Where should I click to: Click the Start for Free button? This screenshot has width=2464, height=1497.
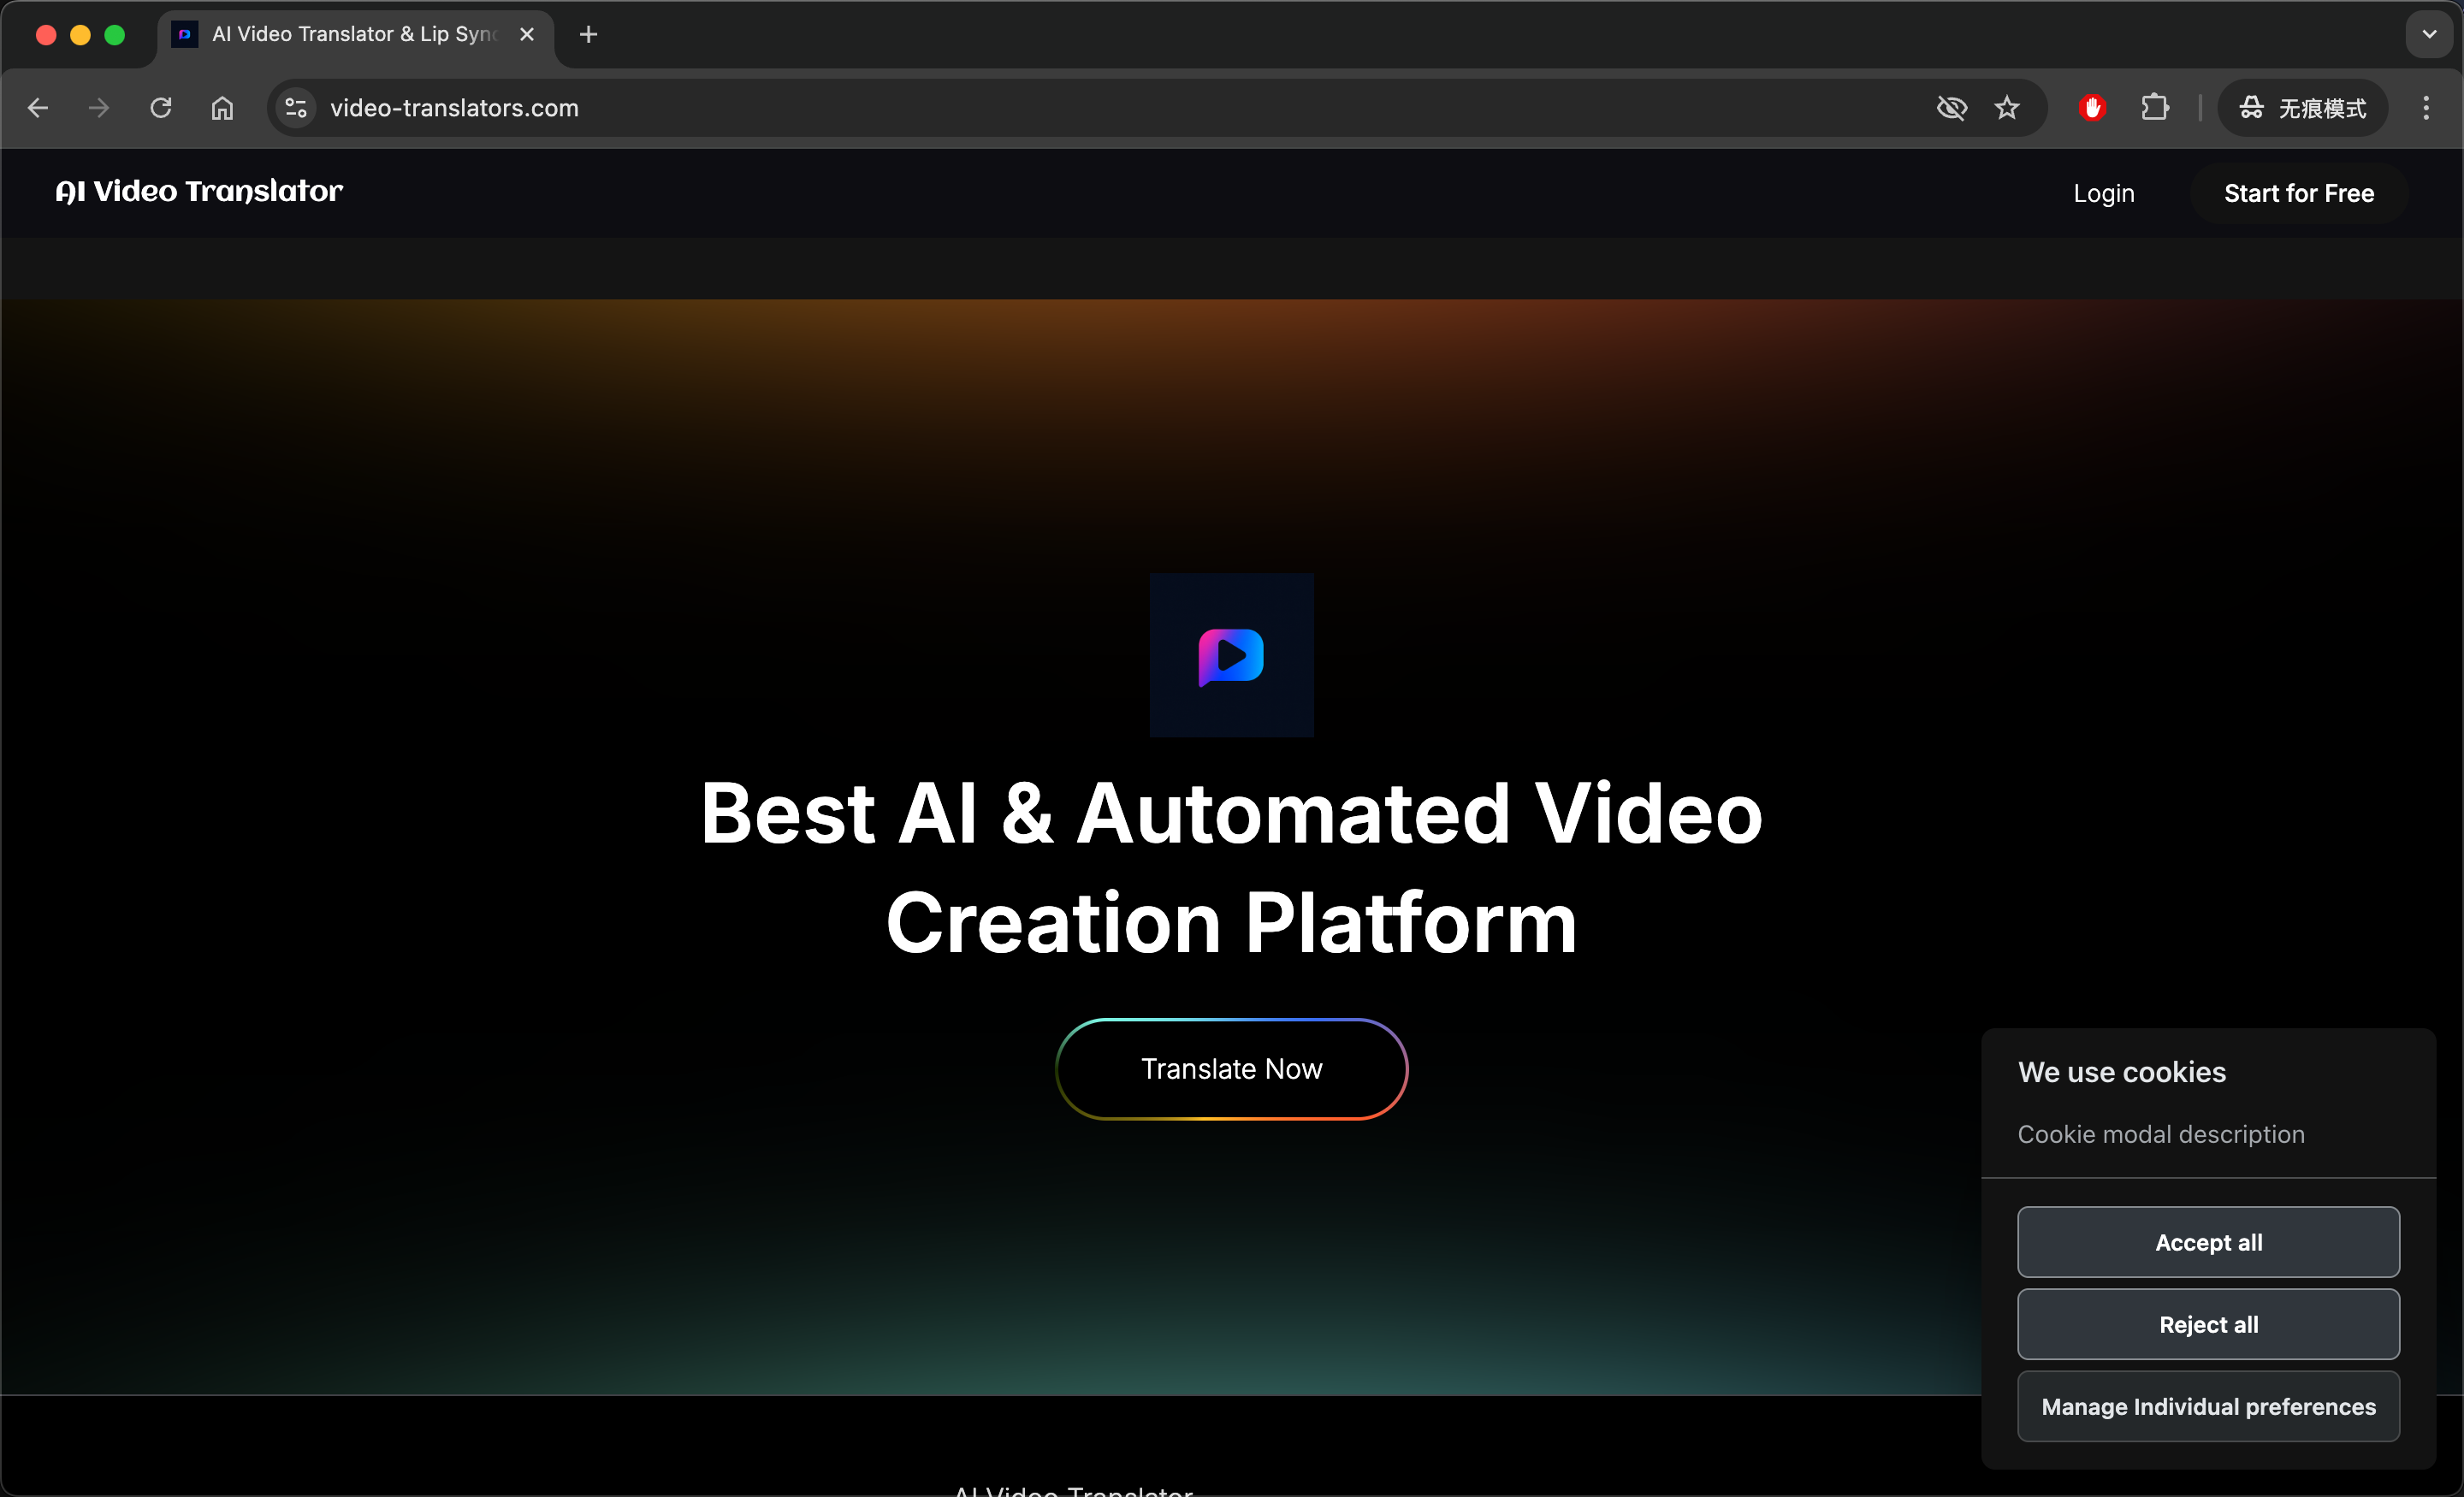2299,194
